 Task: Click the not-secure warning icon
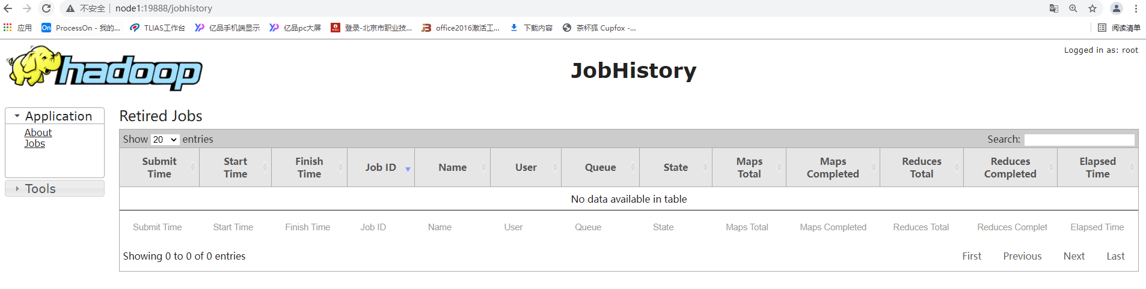coord(70,8)
